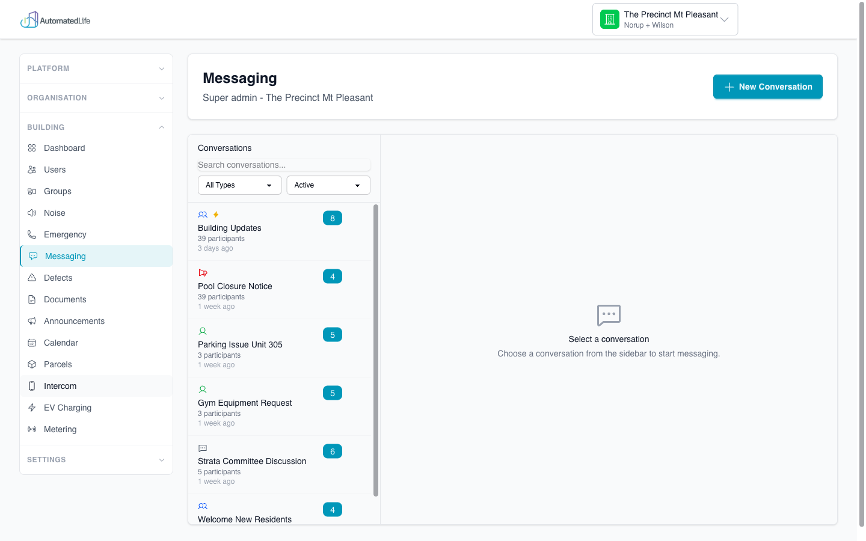The image size is (866, 541).
Task: Select the Noise icon in sidebar
Action: point(32,213)
